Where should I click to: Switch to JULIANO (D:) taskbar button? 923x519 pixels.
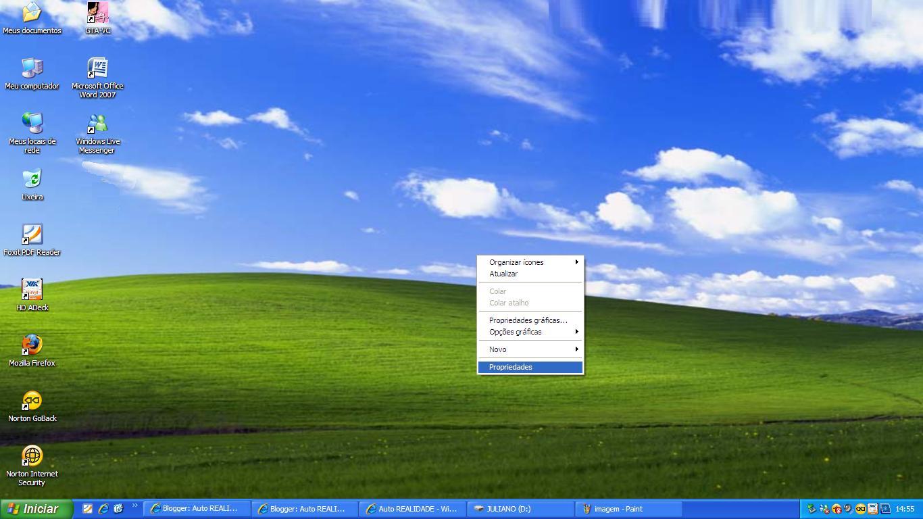[x=520, y=509]
